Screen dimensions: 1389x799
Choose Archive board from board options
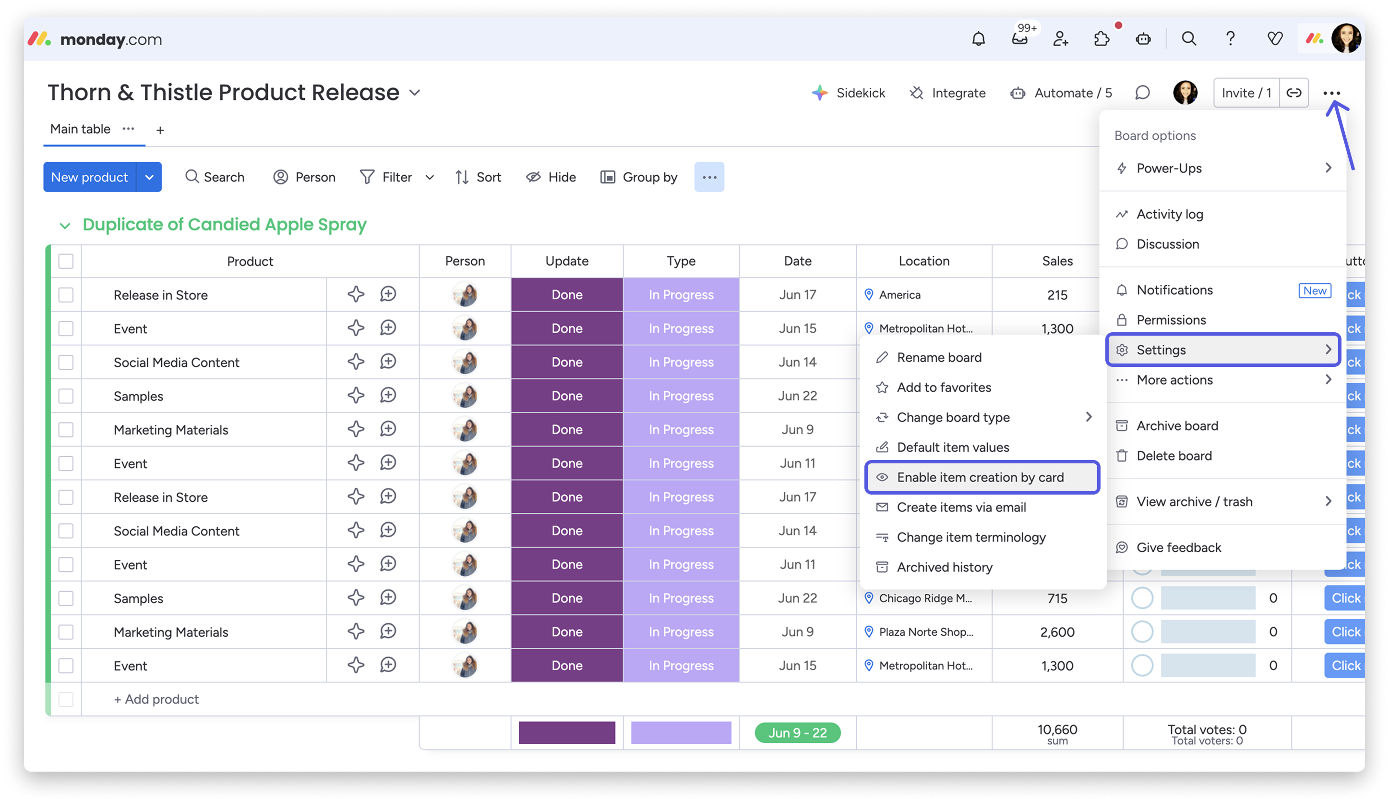(x=1177, y=426)
